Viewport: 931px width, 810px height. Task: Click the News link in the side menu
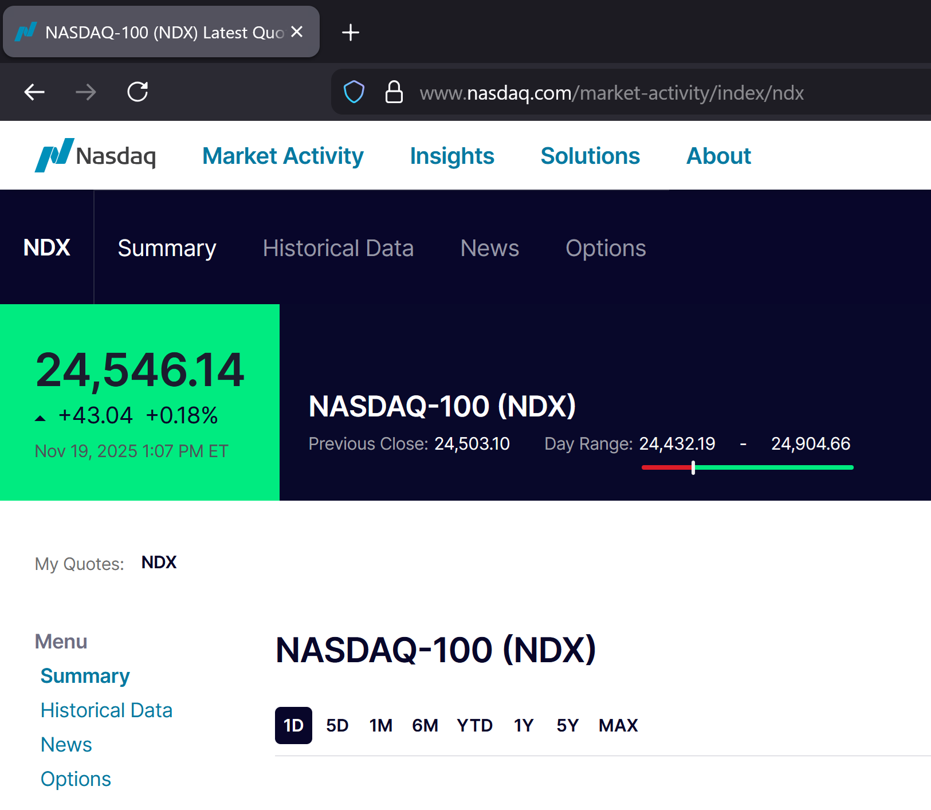[66, 745]
